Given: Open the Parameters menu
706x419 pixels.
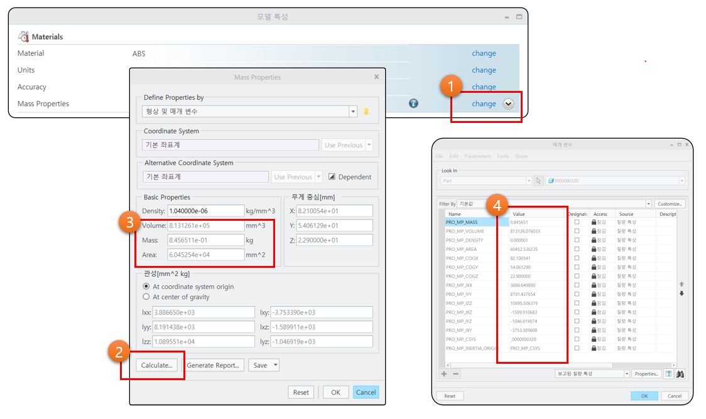Looking at the screenshot, I should (x=477, y=156).
